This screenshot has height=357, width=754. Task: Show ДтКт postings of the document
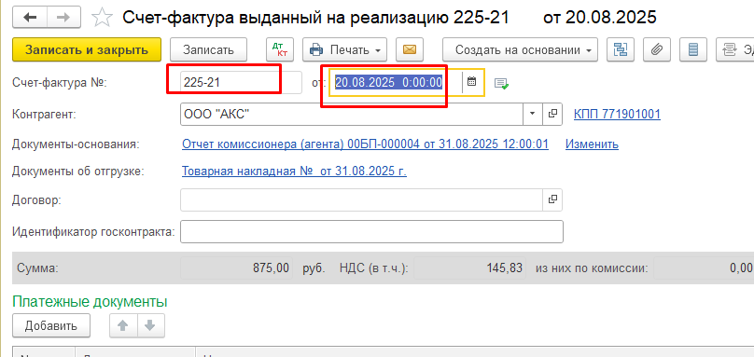point(279,49)
